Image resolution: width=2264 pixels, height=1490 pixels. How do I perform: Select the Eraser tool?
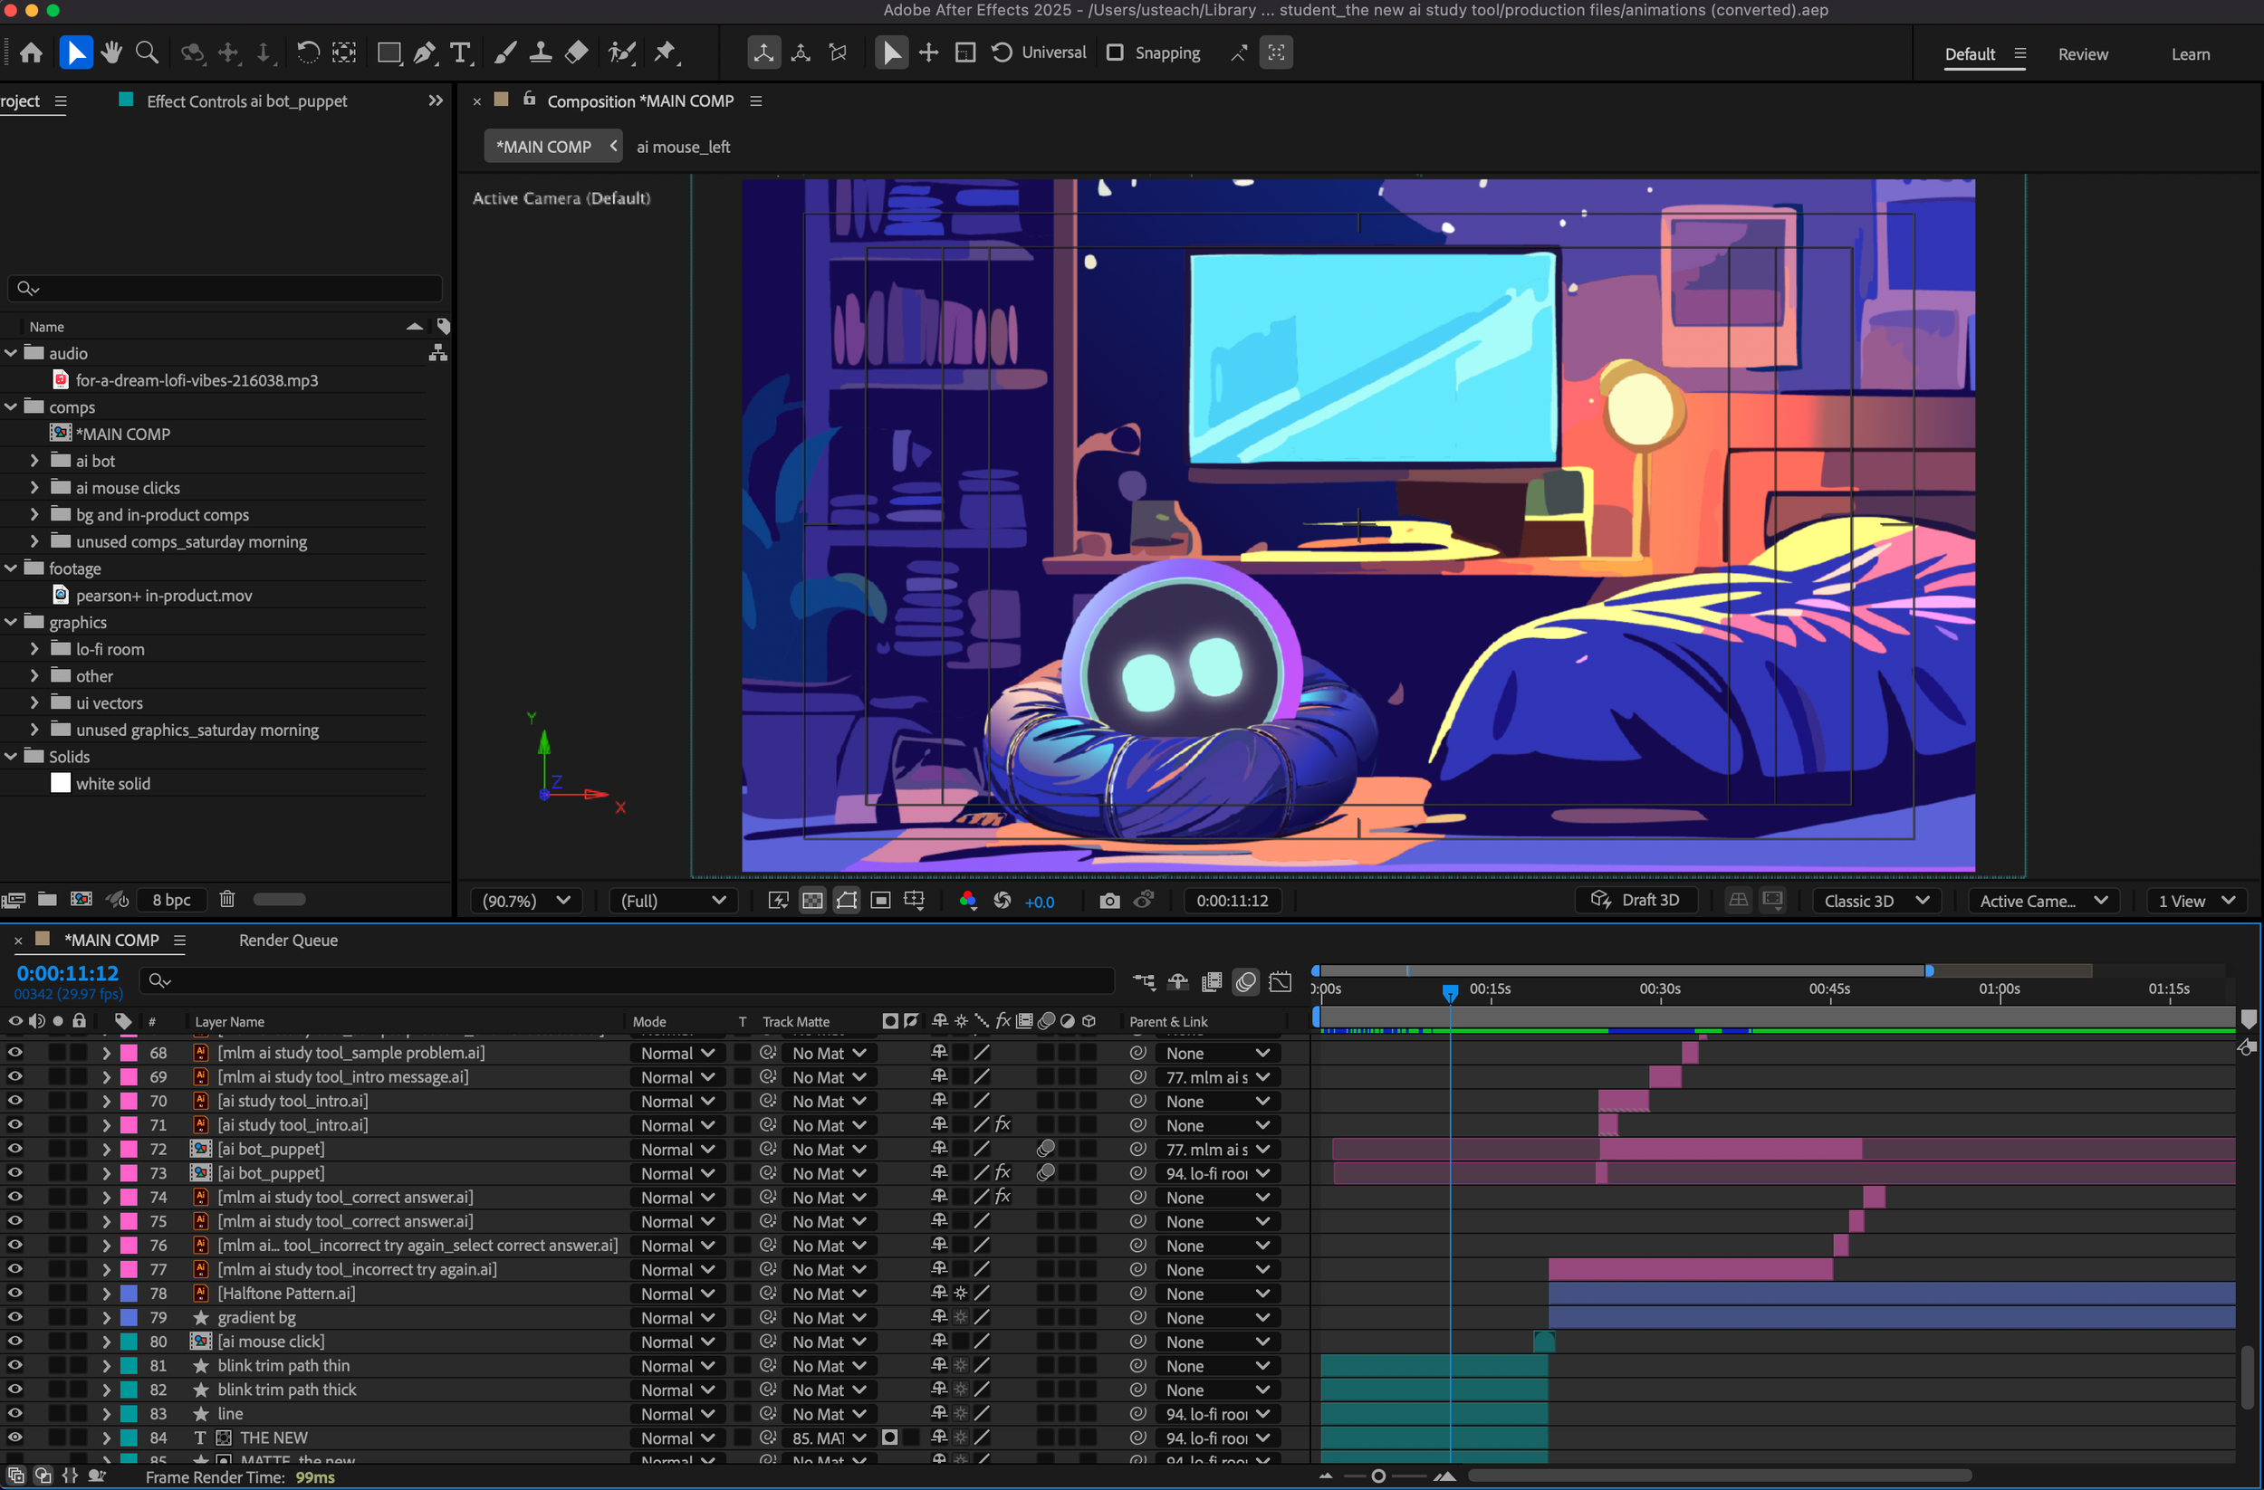pyautogui.click(x=577, y=53)
